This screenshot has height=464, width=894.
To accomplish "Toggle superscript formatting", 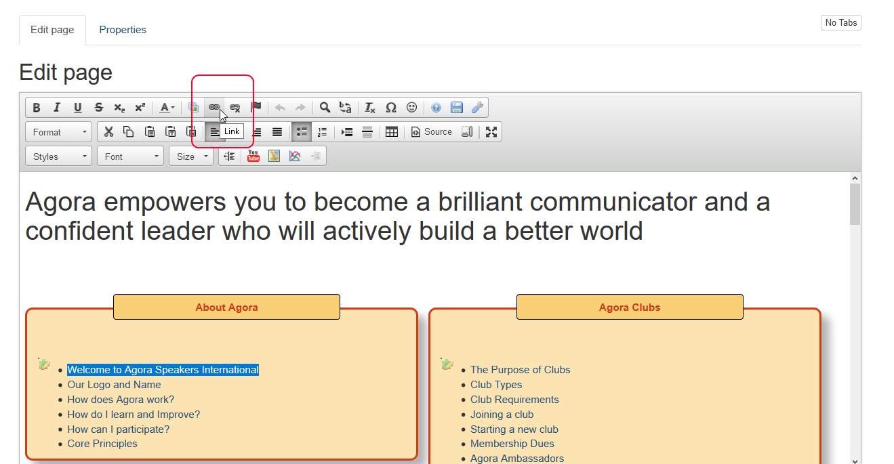I will (140, 108).
